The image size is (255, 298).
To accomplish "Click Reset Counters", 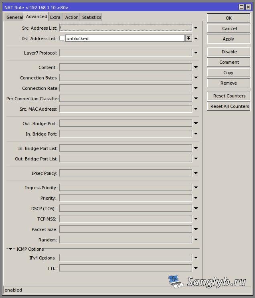I will click(x=229, y=96).
